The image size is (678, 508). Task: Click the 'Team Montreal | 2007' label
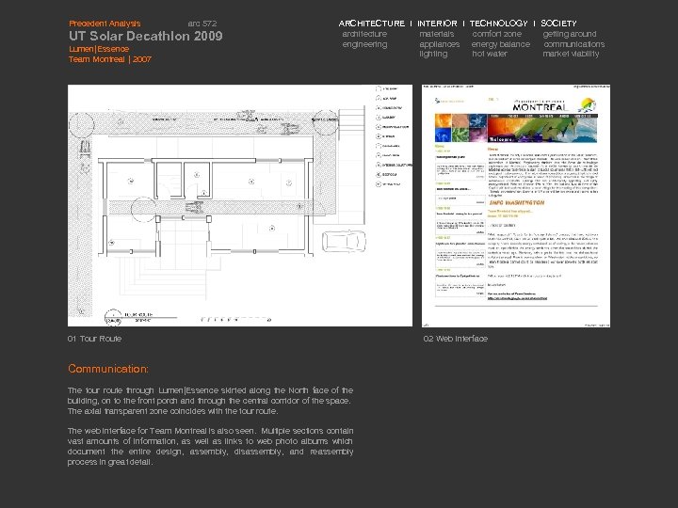pos(110,59)
